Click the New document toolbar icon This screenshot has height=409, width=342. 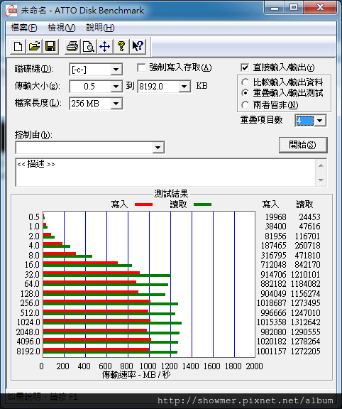[18, 47]
